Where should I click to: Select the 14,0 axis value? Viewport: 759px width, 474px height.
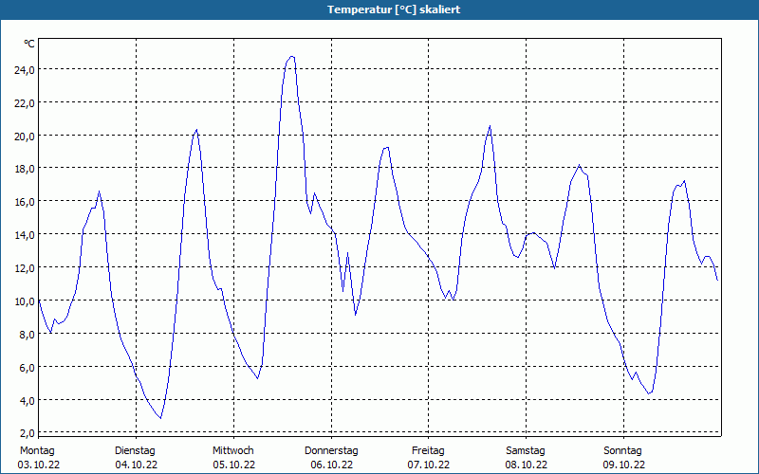(25, 235)
